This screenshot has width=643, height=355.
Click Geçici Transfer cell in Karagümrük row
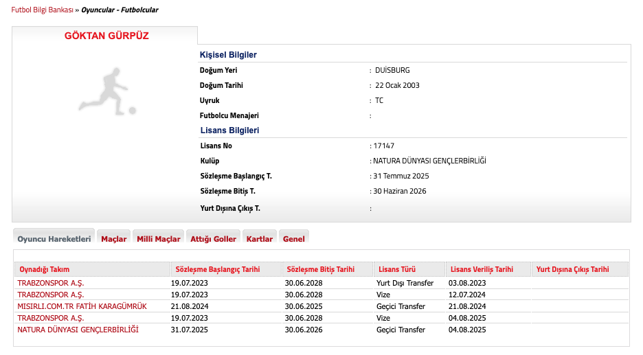pos(401,306)
